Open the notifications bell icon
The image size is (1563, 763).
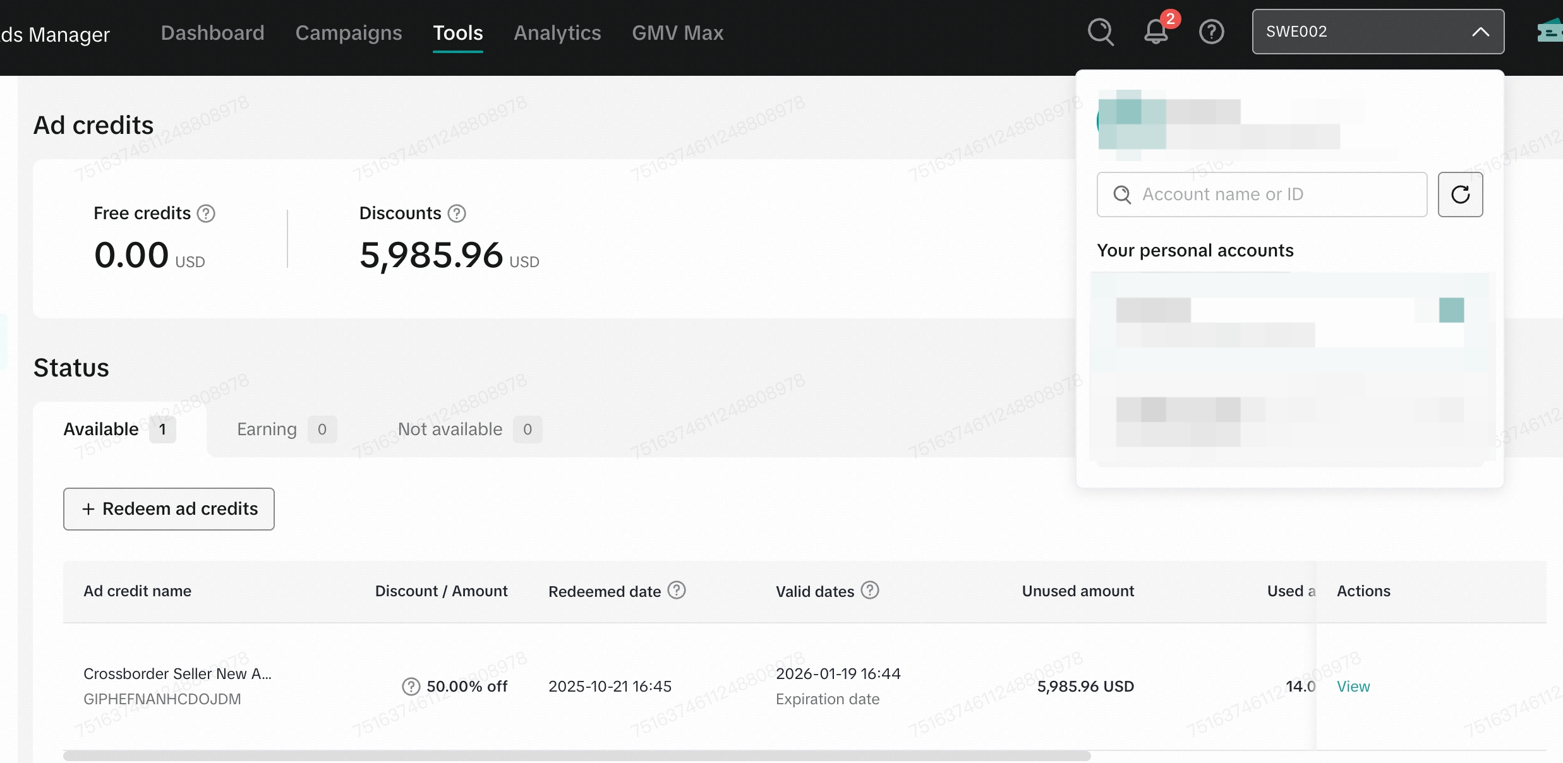[x=1156, y=32]
